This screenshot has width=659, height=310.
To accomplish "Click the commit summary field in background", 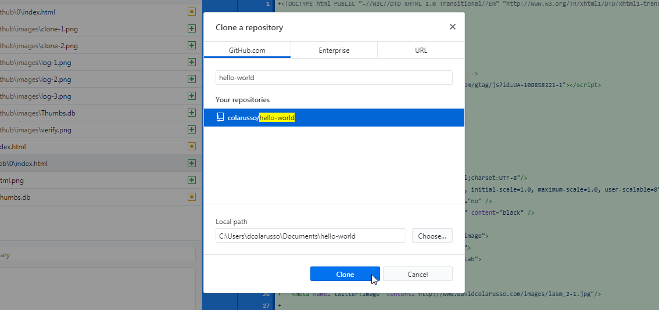I will pos(98,254).
